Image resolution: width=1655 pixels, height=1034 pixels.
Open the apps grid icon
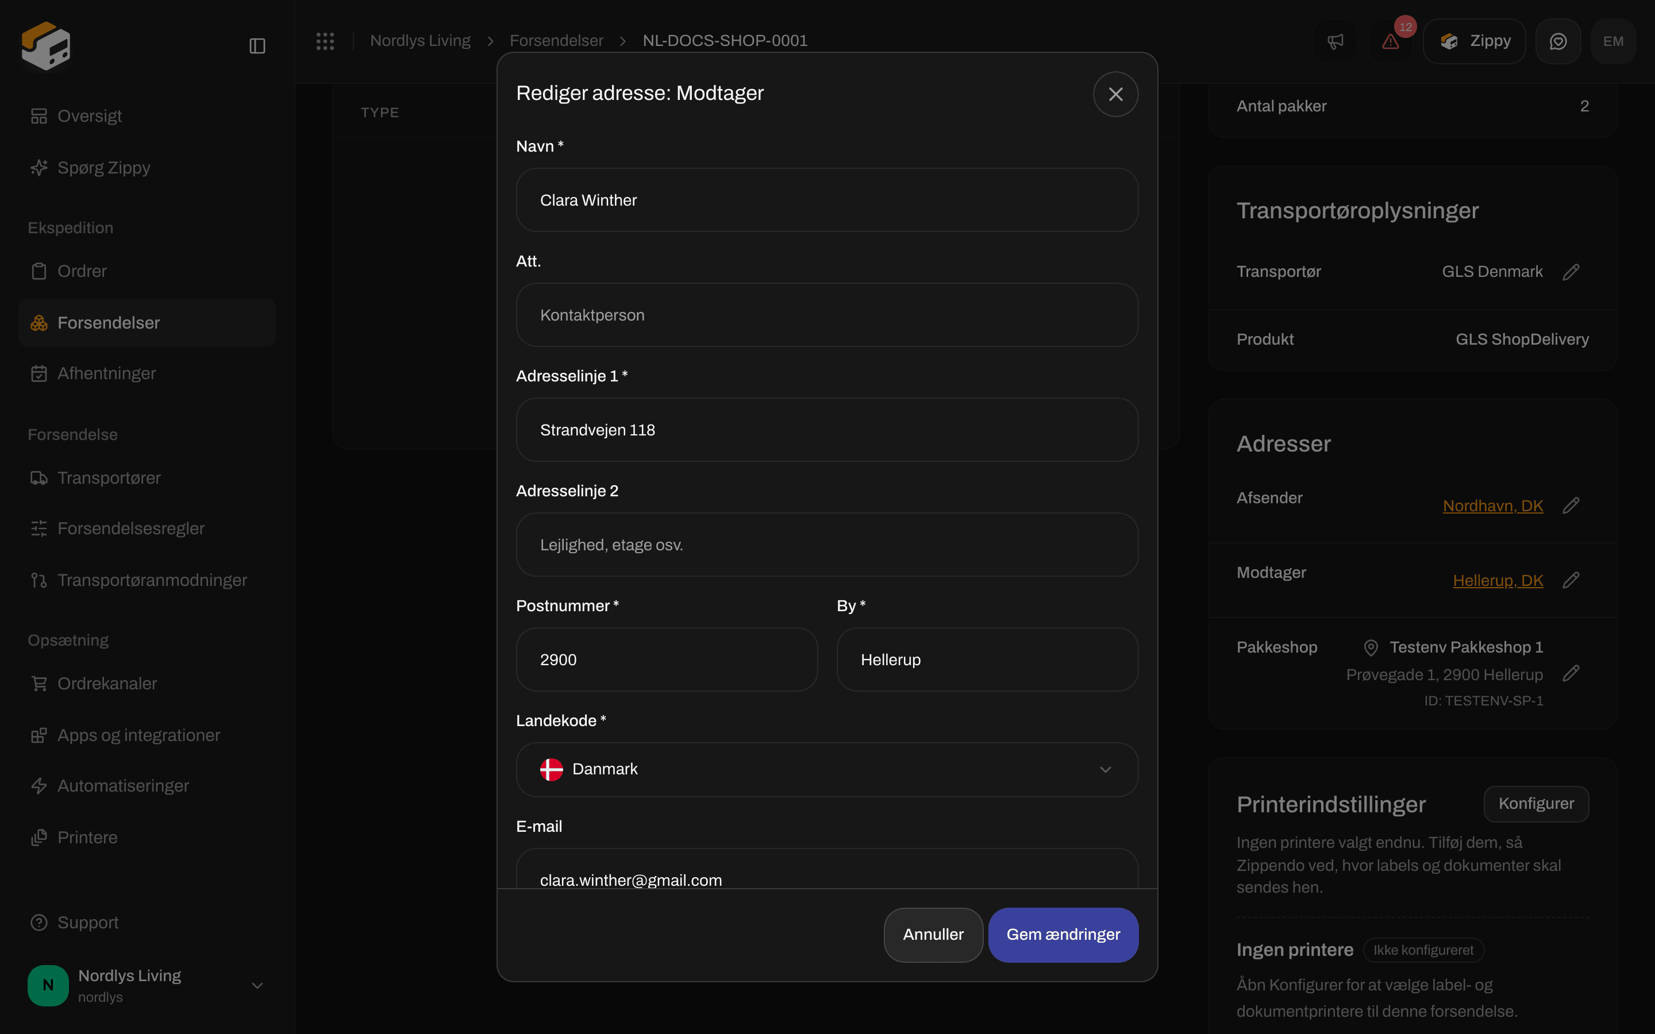coord(325,41)
